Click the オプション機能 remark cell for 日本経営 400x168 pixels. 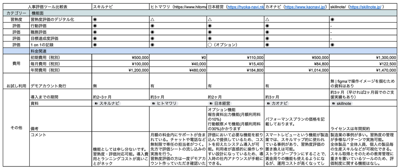pyautogui.click(x=236, y=119)
